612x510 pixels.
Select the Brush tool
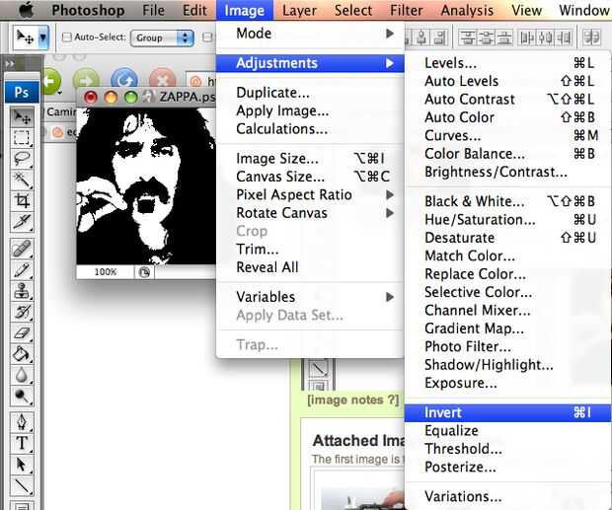point(22,270)
